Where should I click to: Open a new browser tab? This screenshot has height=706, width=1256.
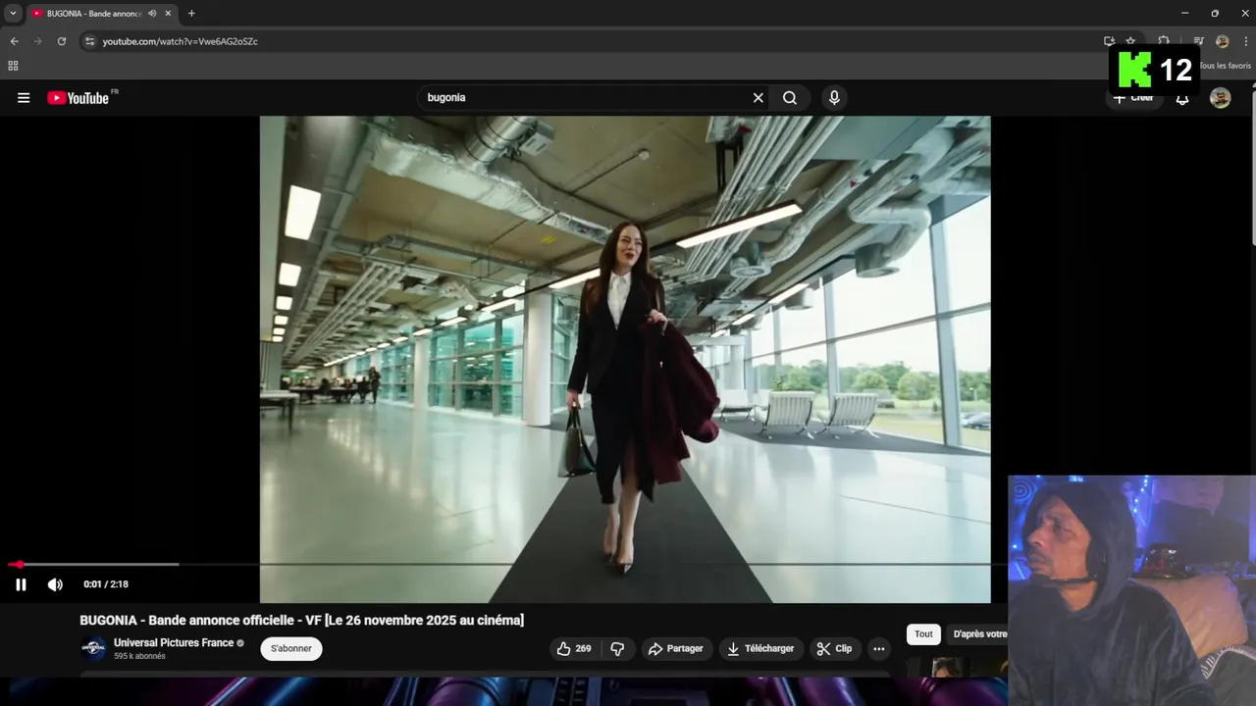(x=191, y=14)
